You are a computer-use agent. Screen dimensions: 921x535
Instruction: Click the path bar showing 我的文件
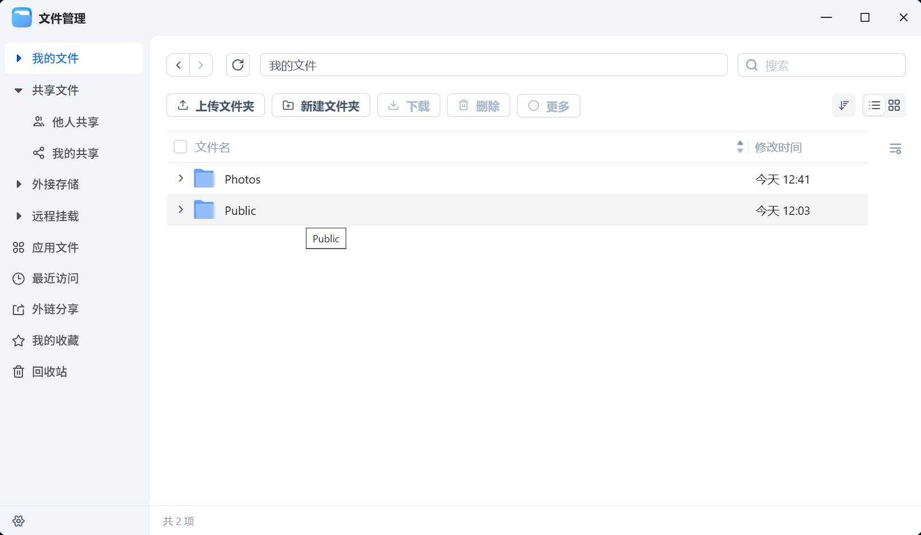494,65
